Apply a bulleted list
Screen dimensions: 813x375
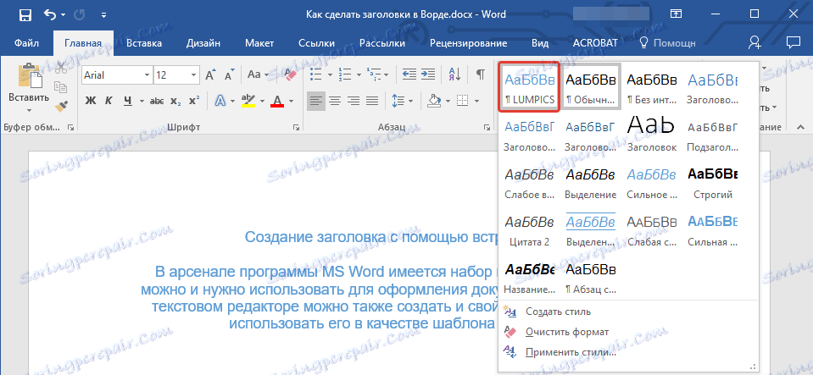(x=315, y=74)
